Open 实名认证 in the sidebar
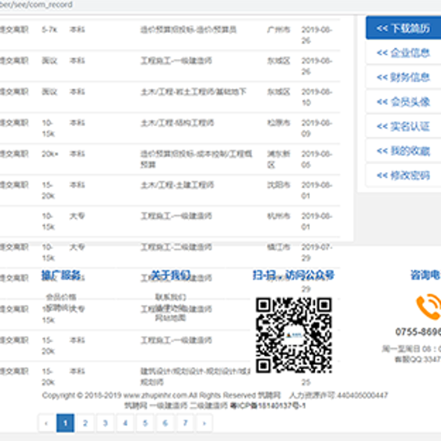 point(404,126)
